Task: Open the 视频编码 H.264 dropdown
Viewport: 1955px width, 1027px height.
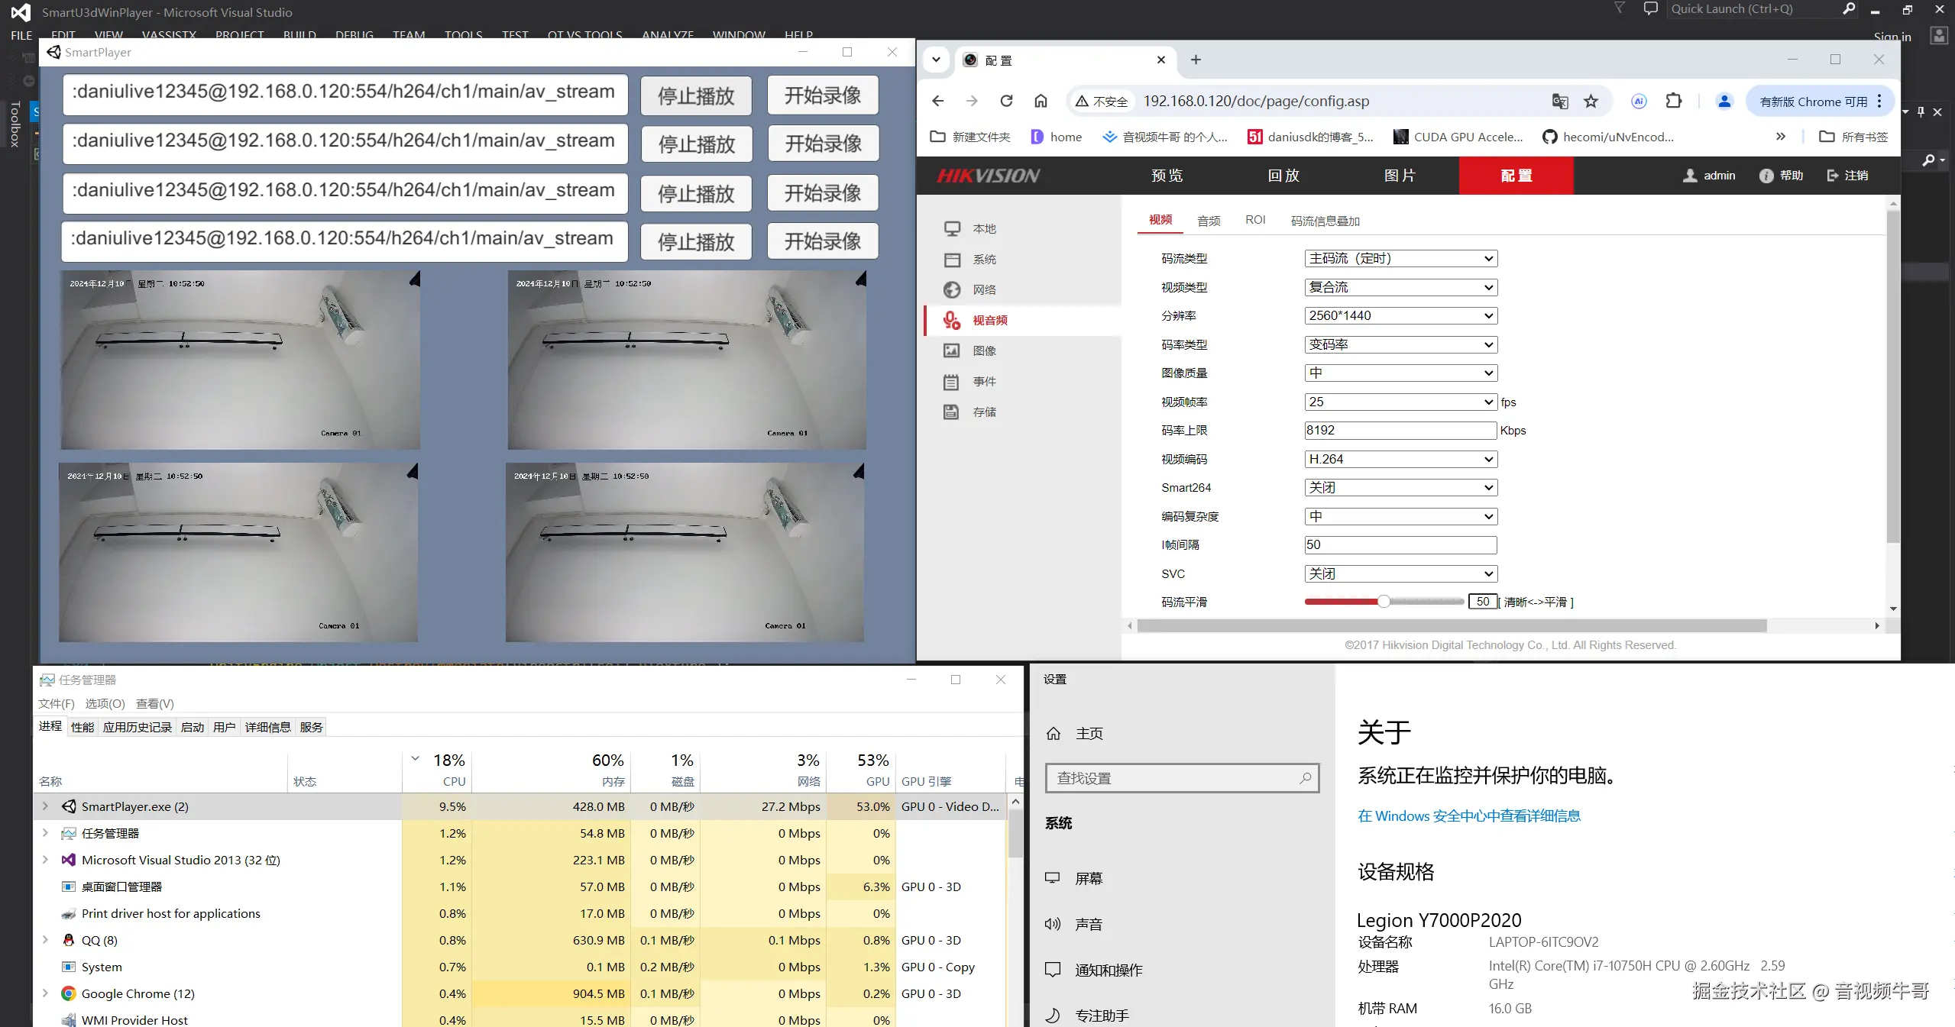Action: [x=1400, y=459]
